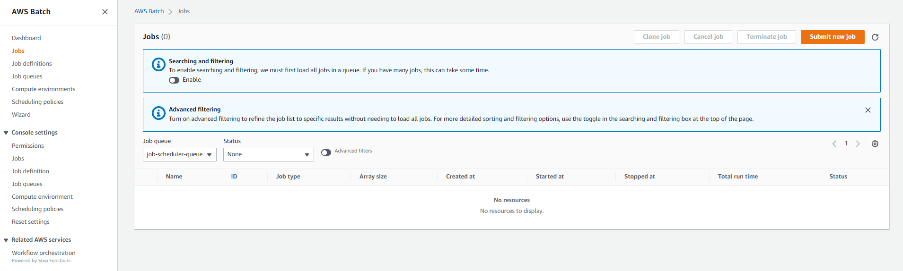Open Jobs under Console settings
This screenshot has width=903, height=271.
tap(18, 159)
